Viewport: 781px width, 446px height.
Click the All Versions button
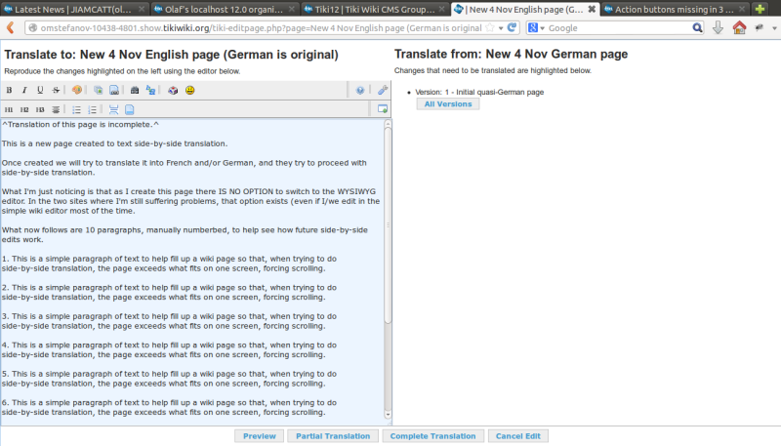[x=448, y=104]
